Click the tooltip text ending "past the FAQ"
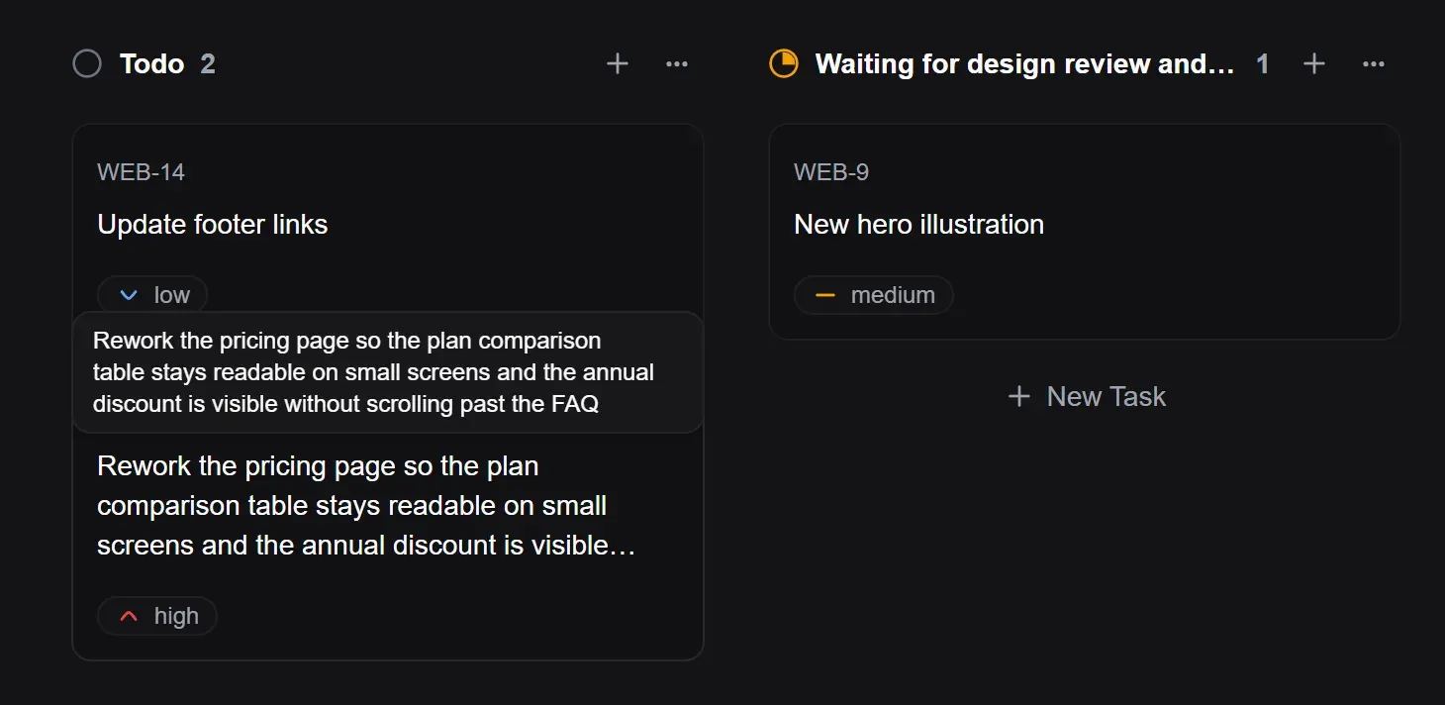 pyautogui.click(x=374, y=372)
